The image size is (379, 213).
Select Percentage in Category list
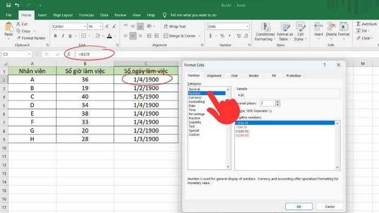197,114
